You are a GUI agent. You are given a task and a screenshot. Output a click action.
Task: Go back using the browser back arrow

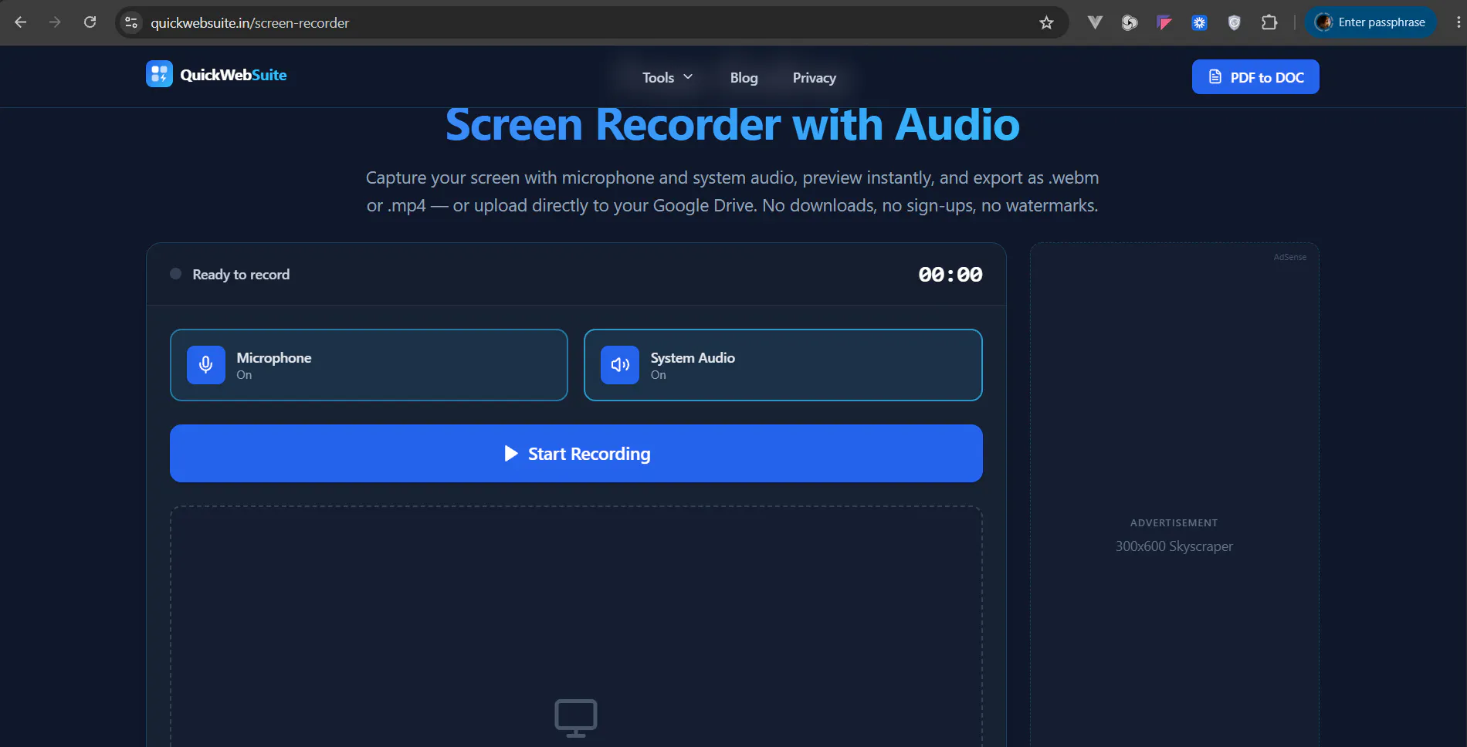pos(21,22)
